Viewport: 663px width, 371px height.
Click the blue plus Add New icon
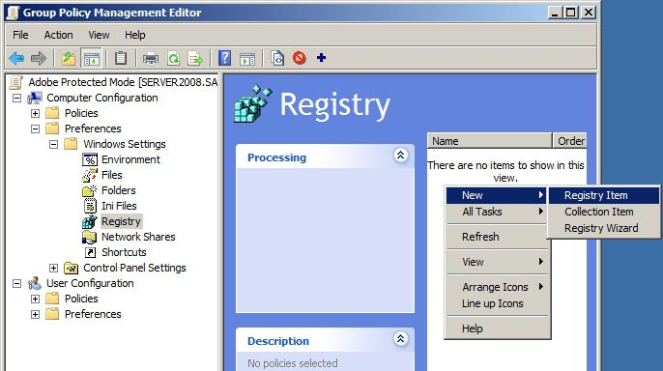point(321,57)
